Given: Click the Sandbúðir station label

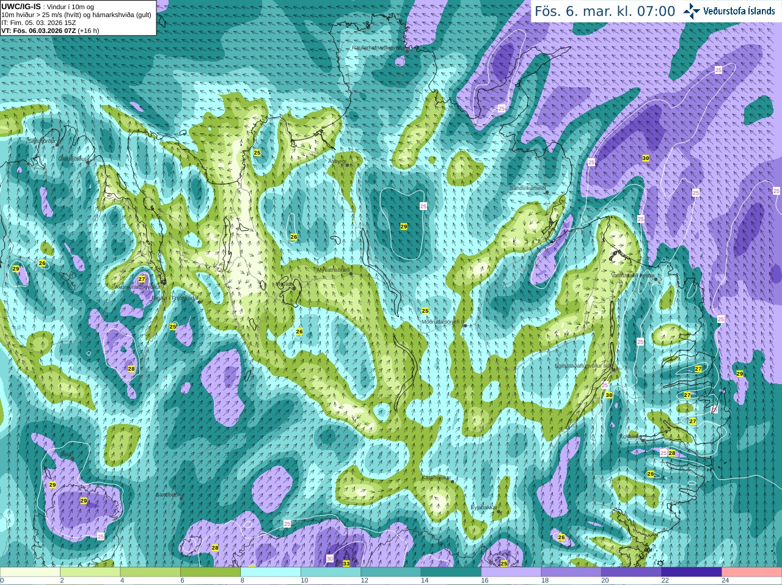Looking at the screenshot, I should (x=168, y=495).
